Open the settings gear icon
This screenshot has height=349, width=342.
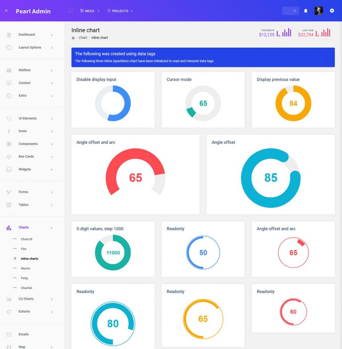point(332,11)
